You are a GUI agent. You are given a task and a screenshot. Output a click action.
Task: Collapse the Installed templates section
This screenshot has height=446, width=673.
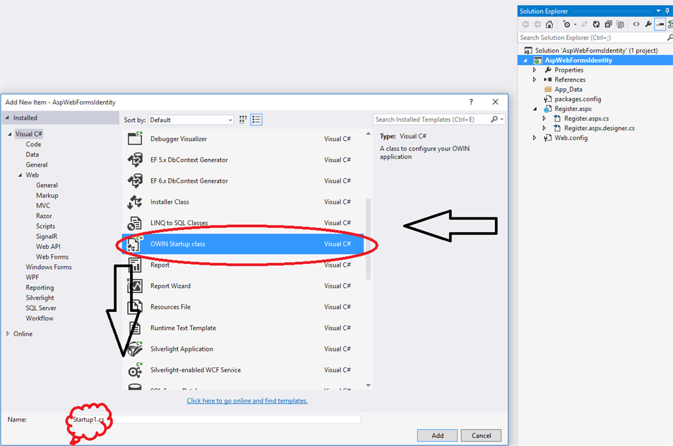[7, 118]
